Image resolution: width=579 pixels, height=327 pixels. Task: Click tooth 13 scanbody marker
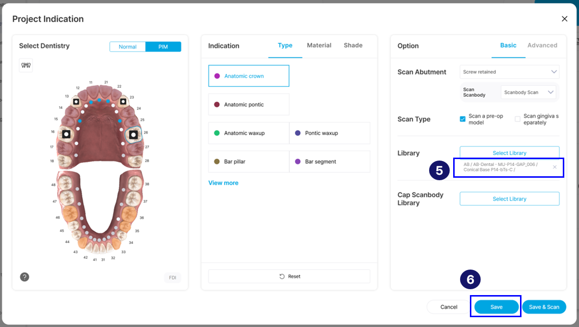click(76, 102)
